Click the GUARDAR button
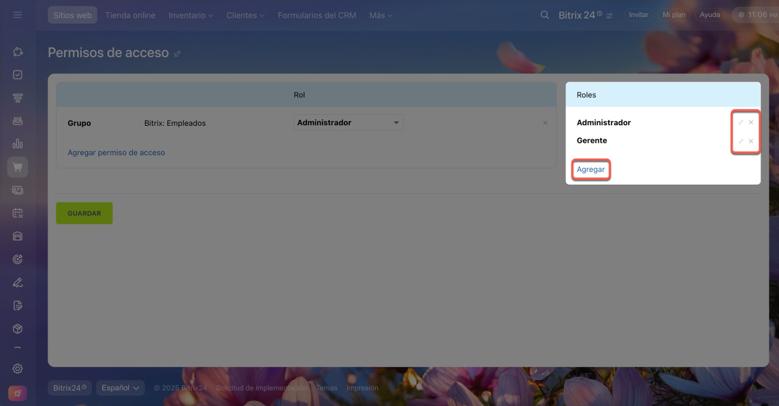Viewport: 779px width, 406px height. (85, 213)
